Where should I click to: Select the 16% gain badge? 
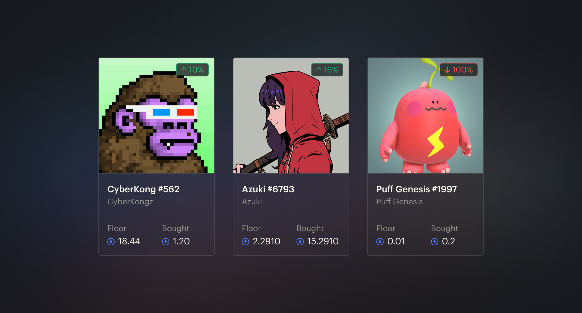327,70
